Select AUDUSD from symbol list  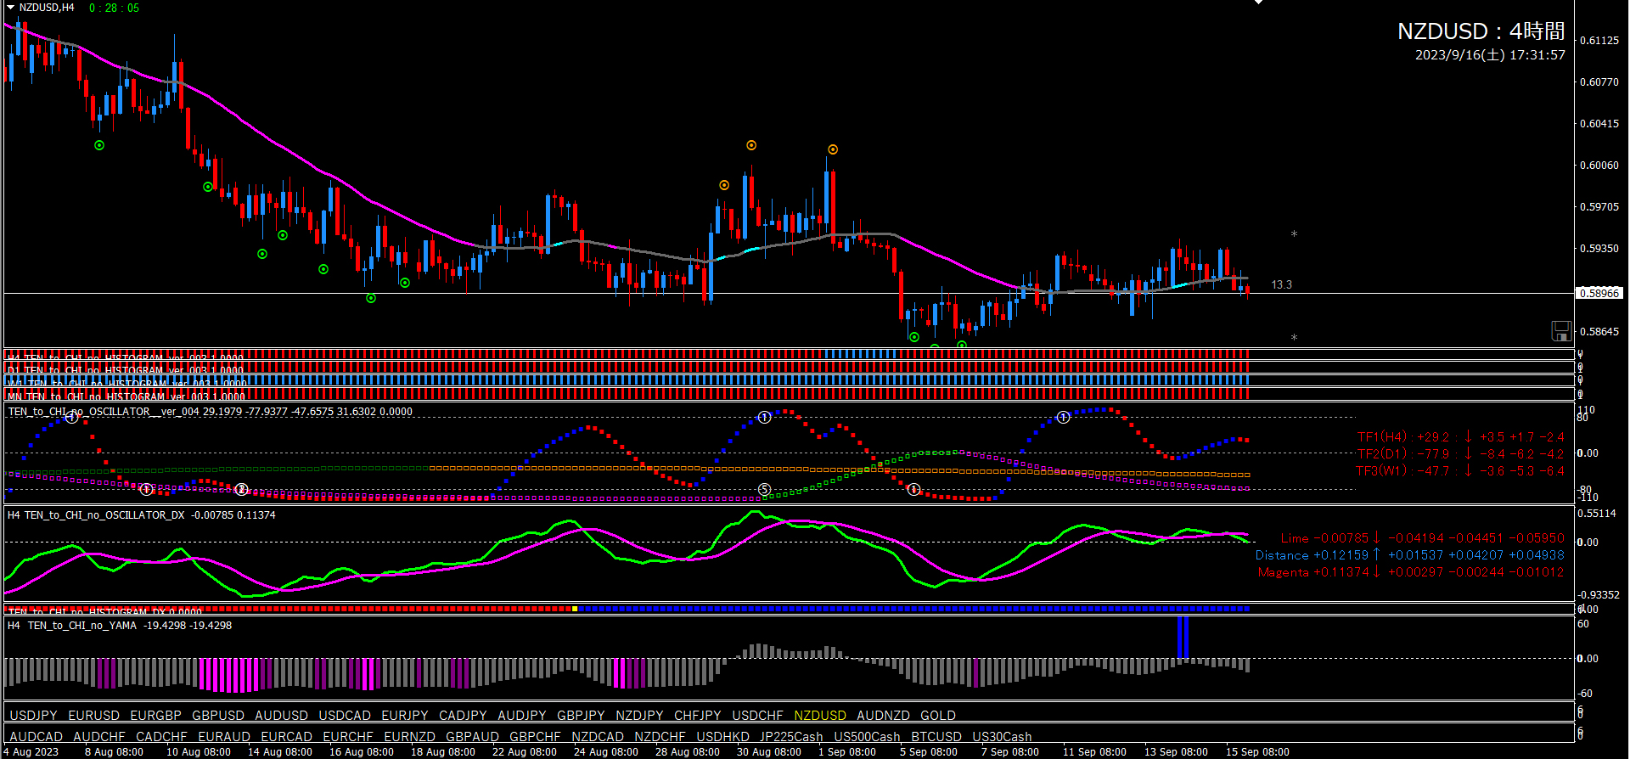click(281, 716)
